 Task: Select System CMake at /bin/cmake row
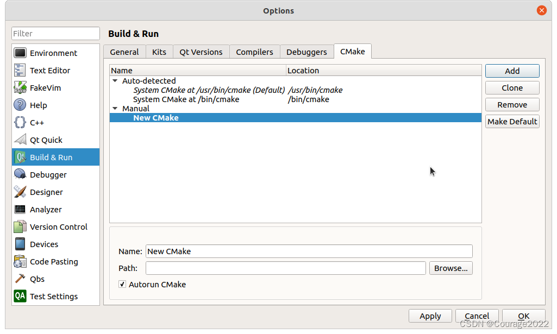[296, 99]
